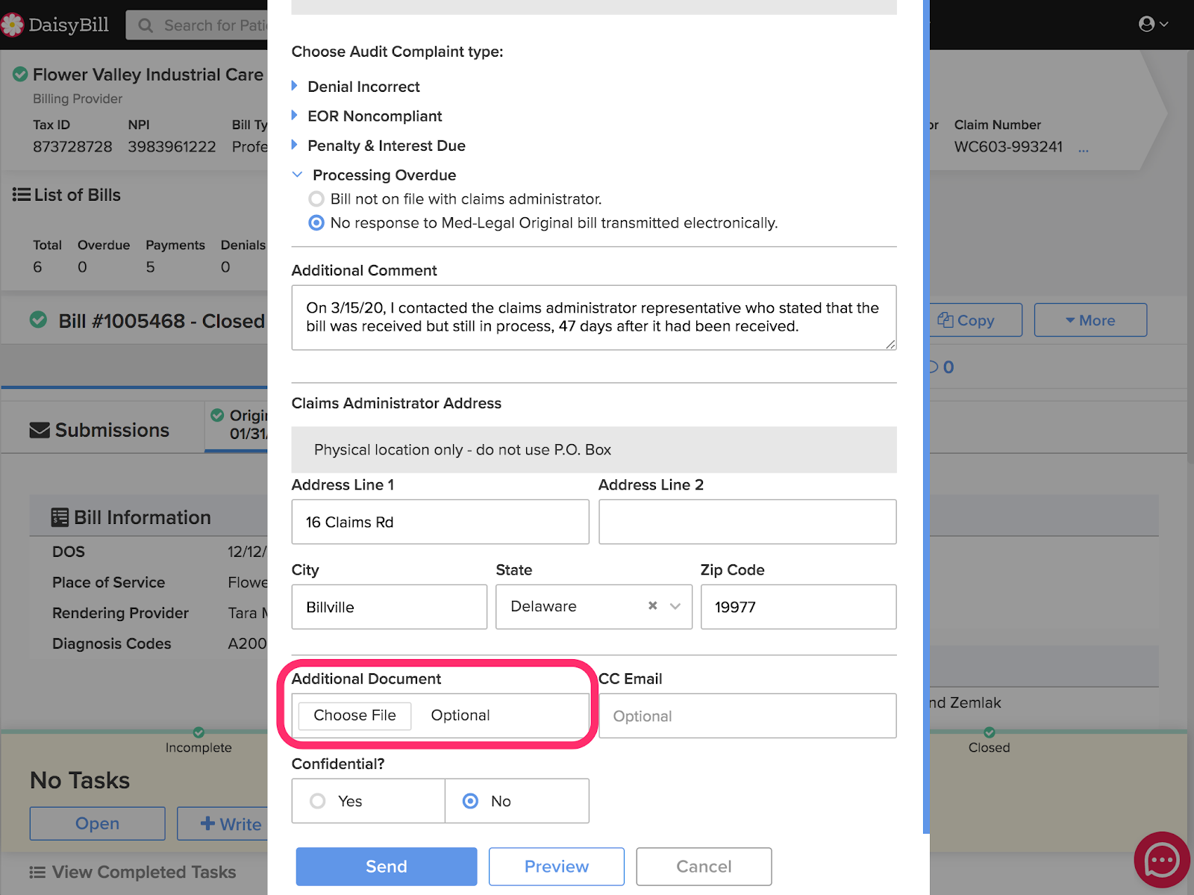Click the Send button
Image resolution: width=1194 pixels, height=895 pixels.
click(x=387, y=867)
